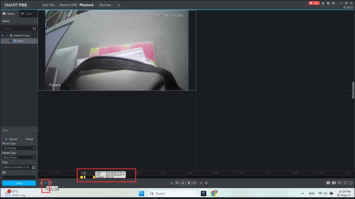The width and height of the screenshot is (355, 199).
Task: Click the Time Clip scissors icon
Action: [46, 183]
